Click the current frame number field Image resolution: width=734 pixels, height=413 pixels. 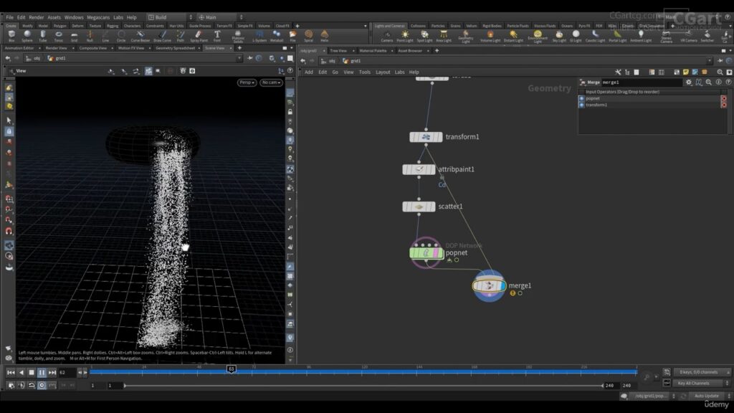[x=66, y=372]
